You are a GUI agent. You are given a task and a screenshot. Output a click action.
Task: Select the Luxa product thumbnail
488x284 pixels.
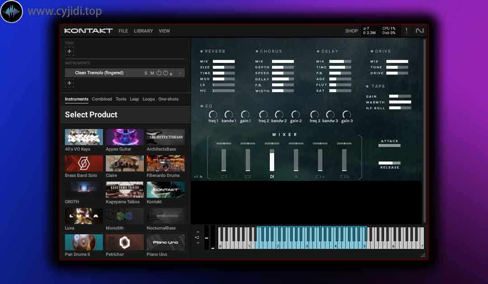[x=84, y=216]
